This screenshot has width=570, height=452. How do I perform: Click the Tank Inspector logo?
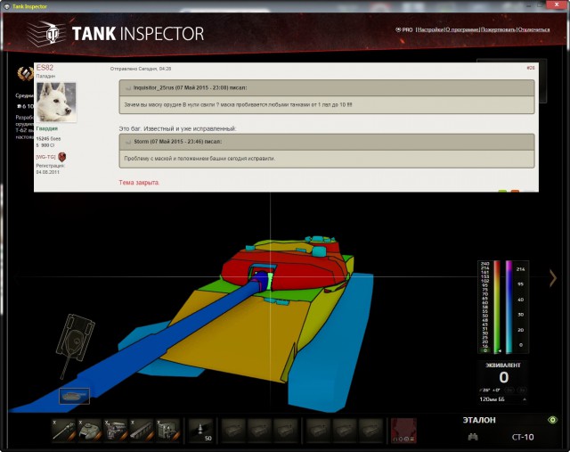[116, 34]
